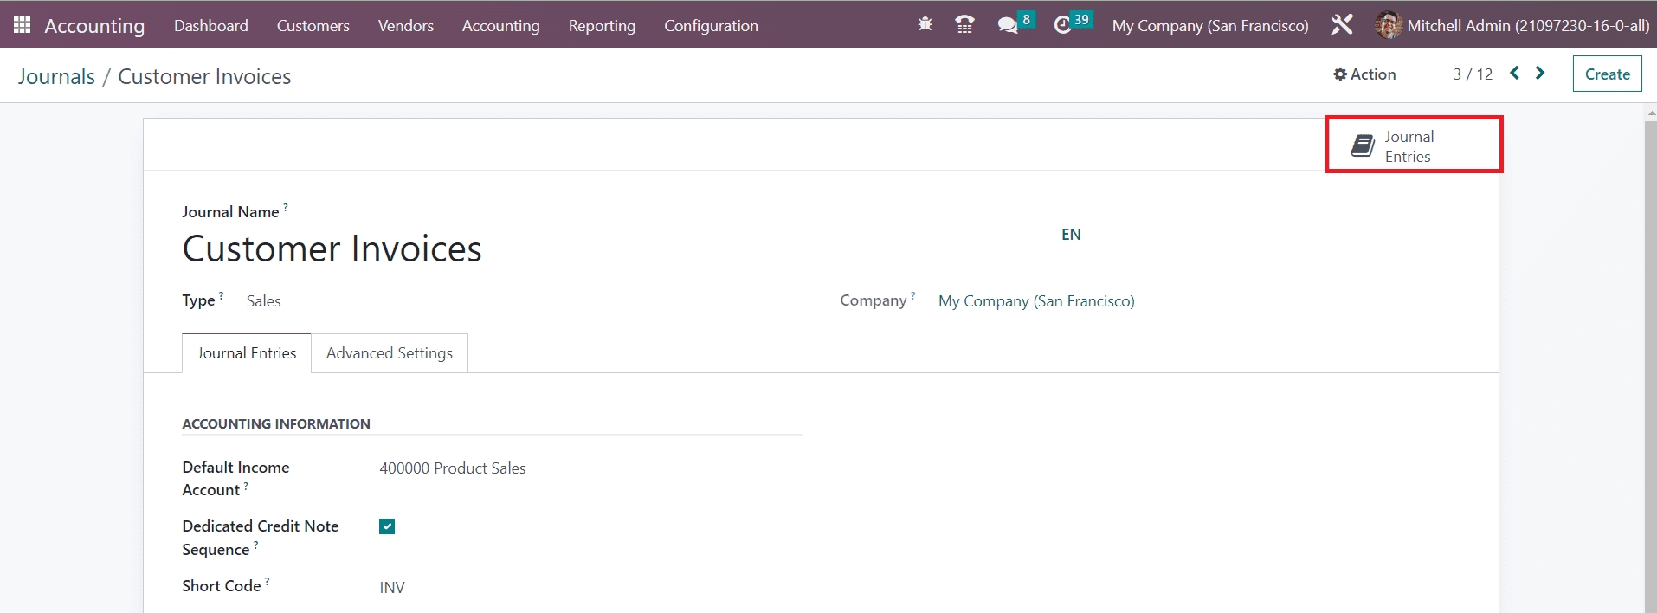Click the wrench and screwdriver tools icon

(1342, 25)
